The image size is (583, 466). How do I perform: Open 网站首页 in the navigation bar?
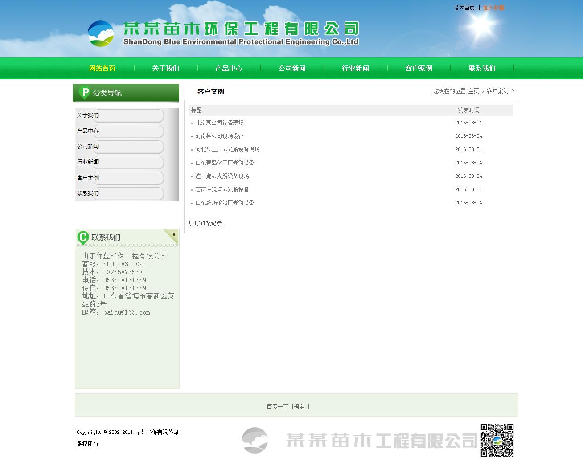tap(103, 68)
